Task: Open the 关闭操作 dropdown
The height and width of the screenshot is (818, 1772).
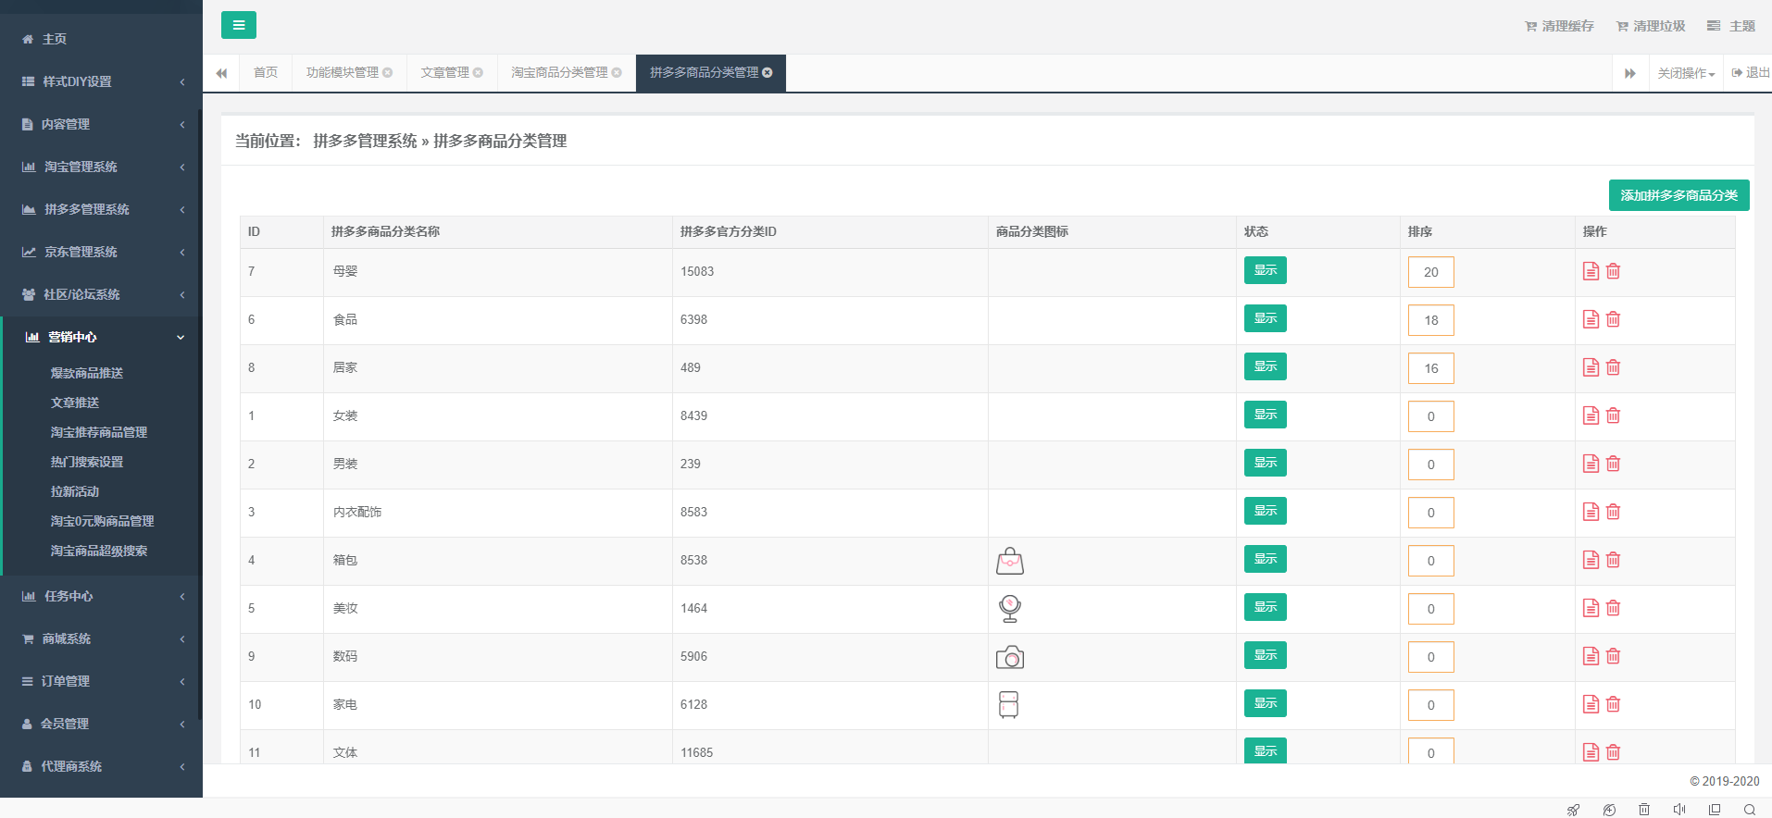Action: (1685, 73)
